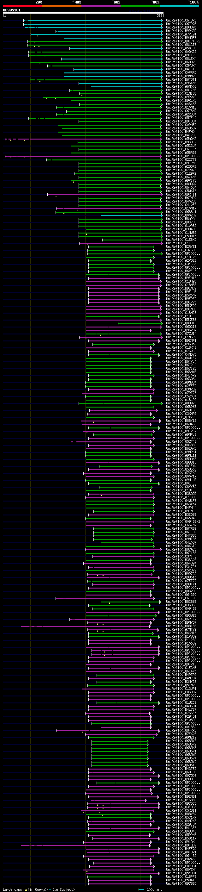Select hit label UniRef100_Q00ZH9
Image resolution: width=202 pixels, height=892 pixels.
[181, 215]
